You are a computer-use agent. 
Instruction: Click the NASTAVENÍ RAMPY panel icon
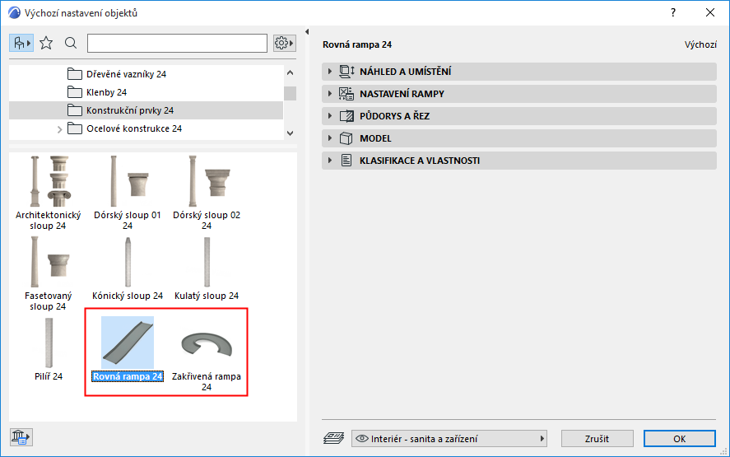pyautogui.click(x=346, y=94)
